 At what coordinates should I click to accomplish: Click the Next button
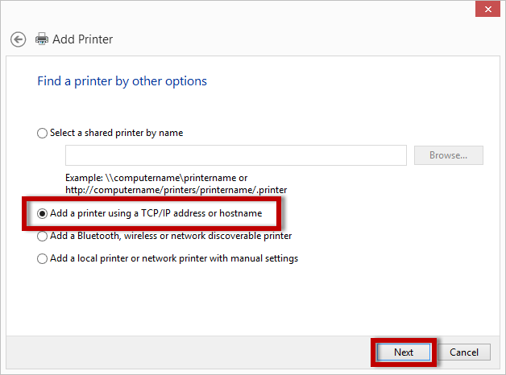click(x=404, y=352)
